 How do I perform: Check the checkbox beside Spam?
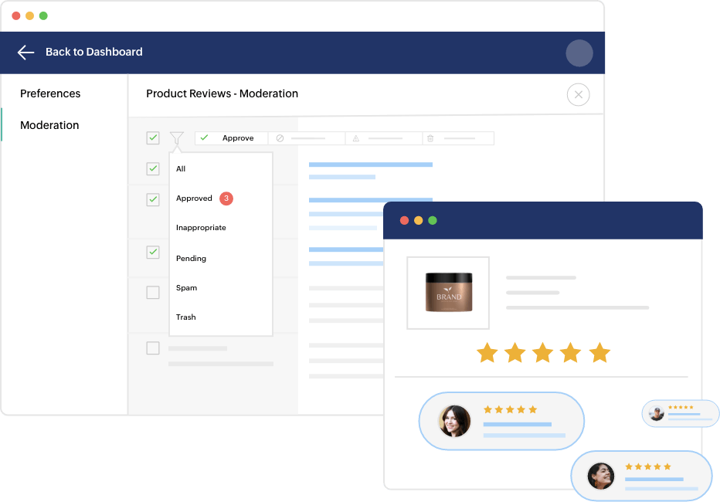coord(153,292)
